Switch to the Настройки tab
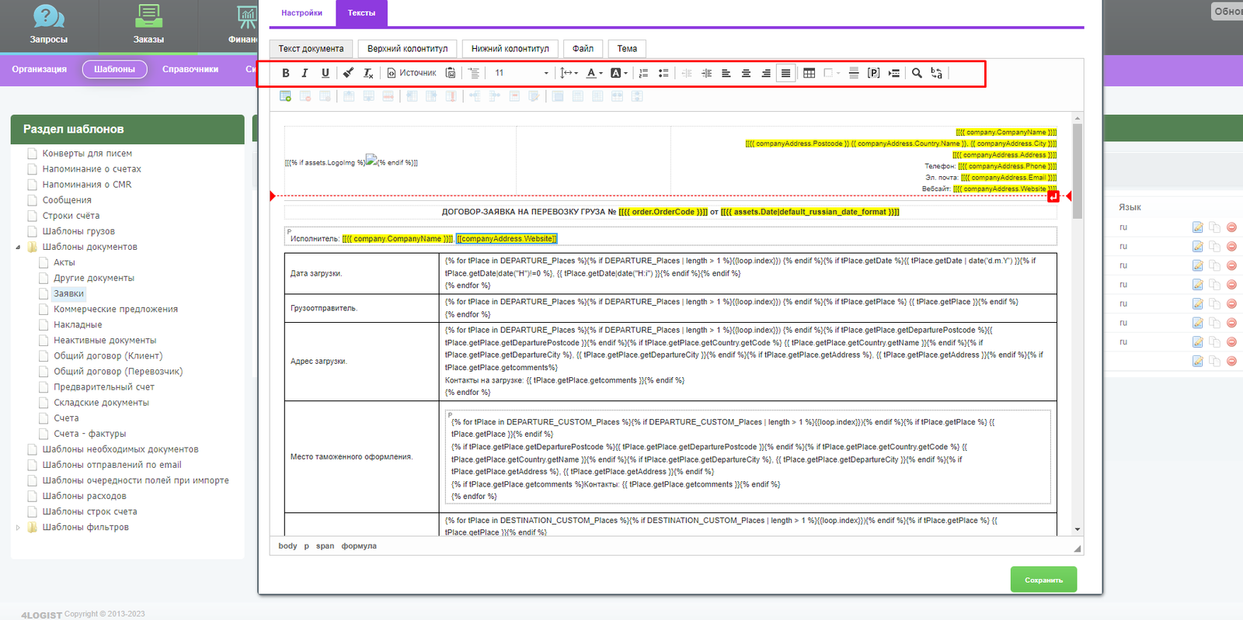Screen dimensions: 1243x620 tap(301, 13)
